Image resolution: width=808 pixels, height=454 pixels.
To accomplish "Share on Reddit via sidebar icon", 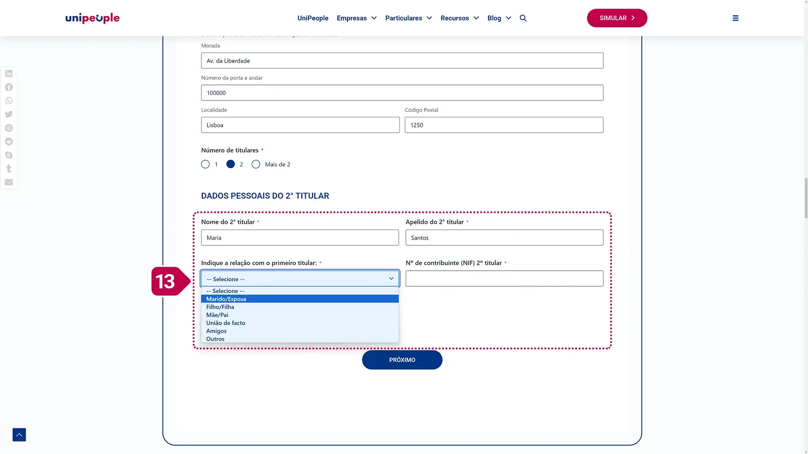I will [9, 142].
